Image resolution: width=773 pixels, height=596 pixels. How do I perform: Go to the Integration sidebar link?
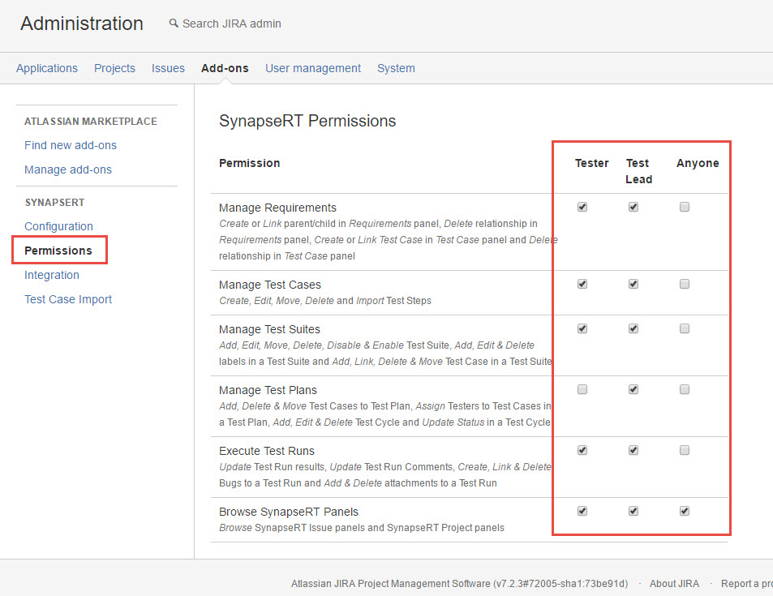point(52,275)
